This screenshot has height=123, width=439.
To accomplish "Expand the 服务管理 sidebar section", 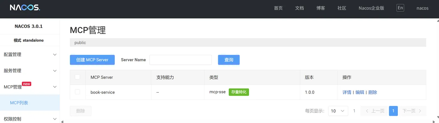I will point(30,71).
